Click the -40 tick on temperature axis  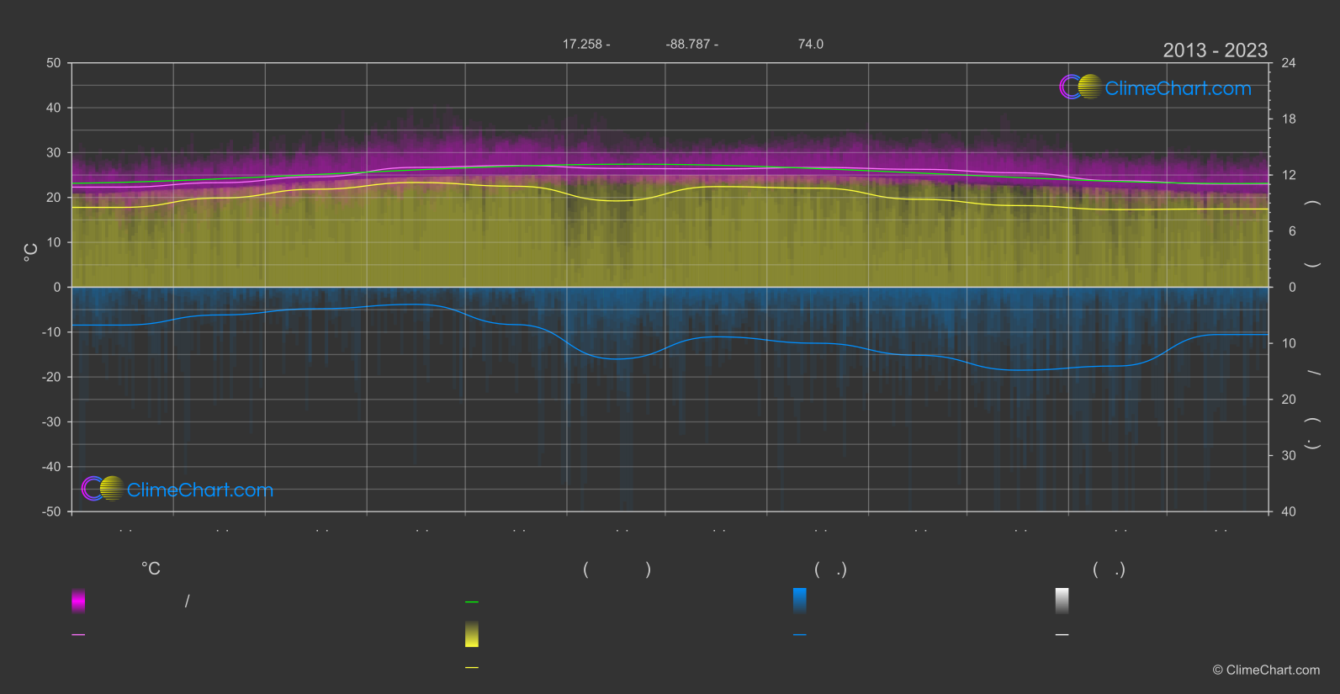51,467
